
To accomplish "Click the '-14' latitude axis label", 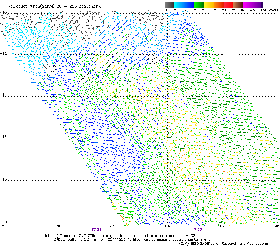I will point(4,95).
